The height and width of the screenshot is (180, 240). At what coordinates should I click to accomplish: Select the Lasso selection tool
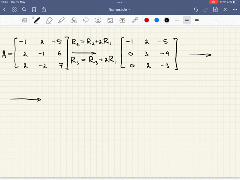[x=86, y=20]
